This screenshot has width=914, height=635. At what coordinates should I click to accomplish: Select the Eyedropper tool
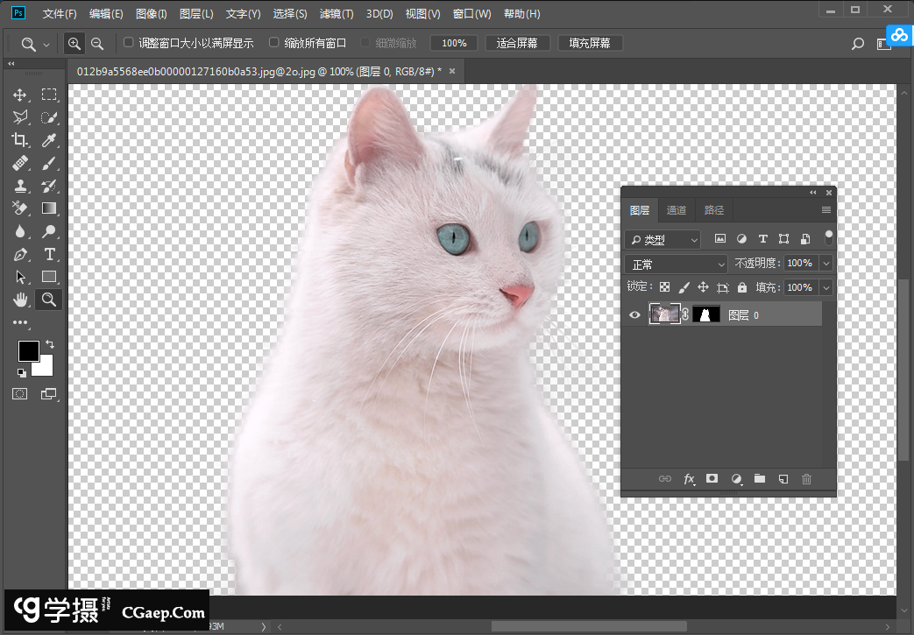pyautogui.click(x=49, y=140)
